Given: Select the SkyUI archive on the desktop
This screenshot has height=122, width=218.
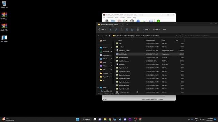Looking at the screenshot, I should point(4,16).
